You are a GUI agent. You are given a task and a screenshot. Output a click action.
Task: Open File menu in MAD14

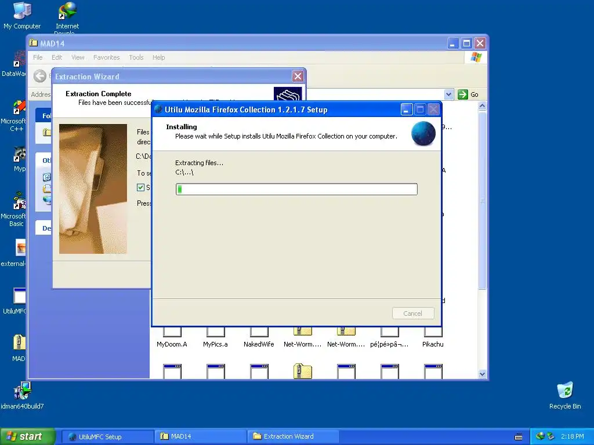38,57
